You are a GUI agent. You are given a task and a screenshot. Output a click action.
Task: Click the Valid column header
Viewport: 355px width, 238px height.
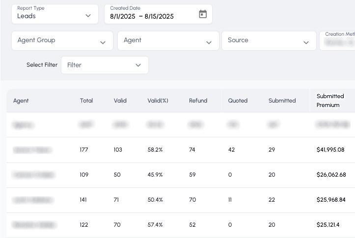120,101
